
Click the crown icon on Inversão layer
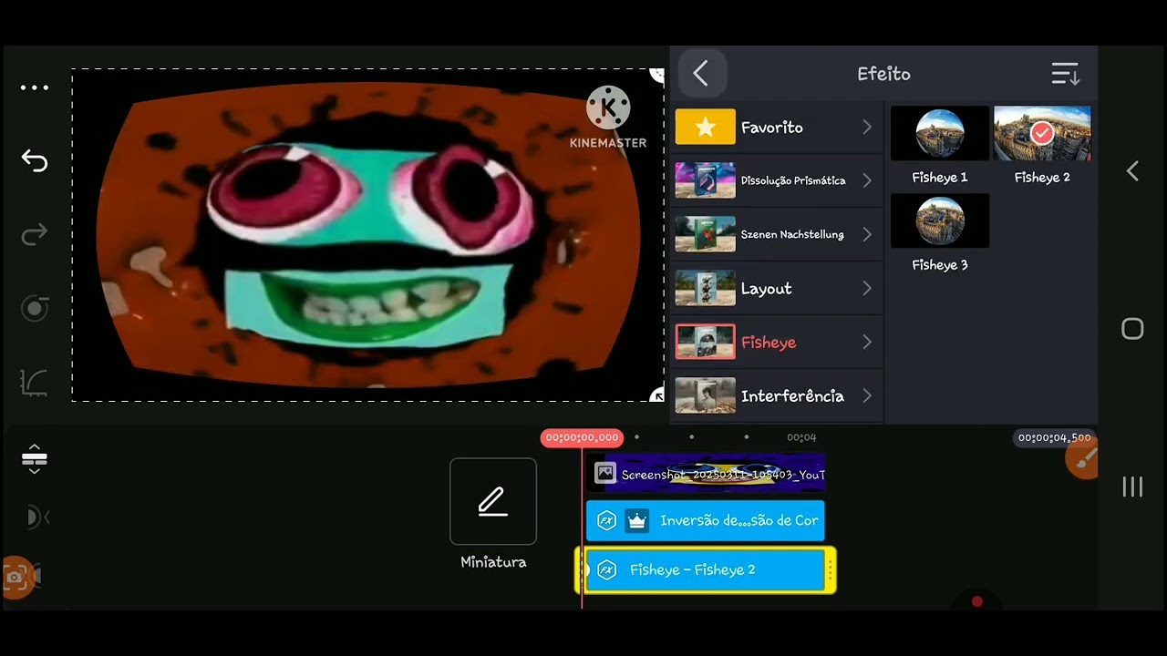tap(636, 520)
